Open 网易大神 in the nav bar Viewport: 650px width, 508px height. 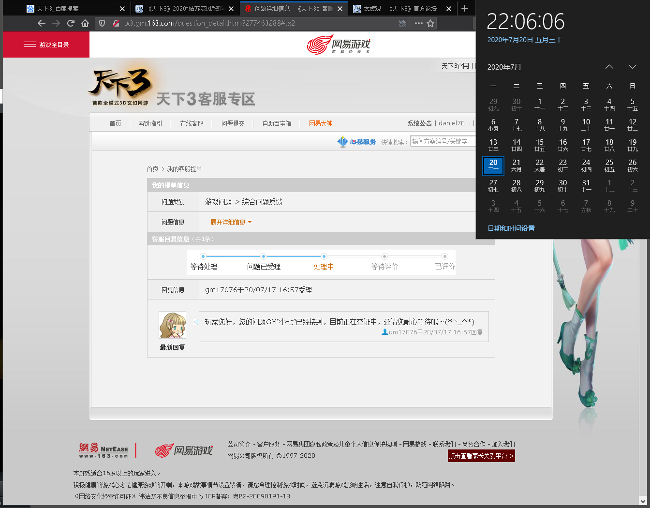[321, 123]
